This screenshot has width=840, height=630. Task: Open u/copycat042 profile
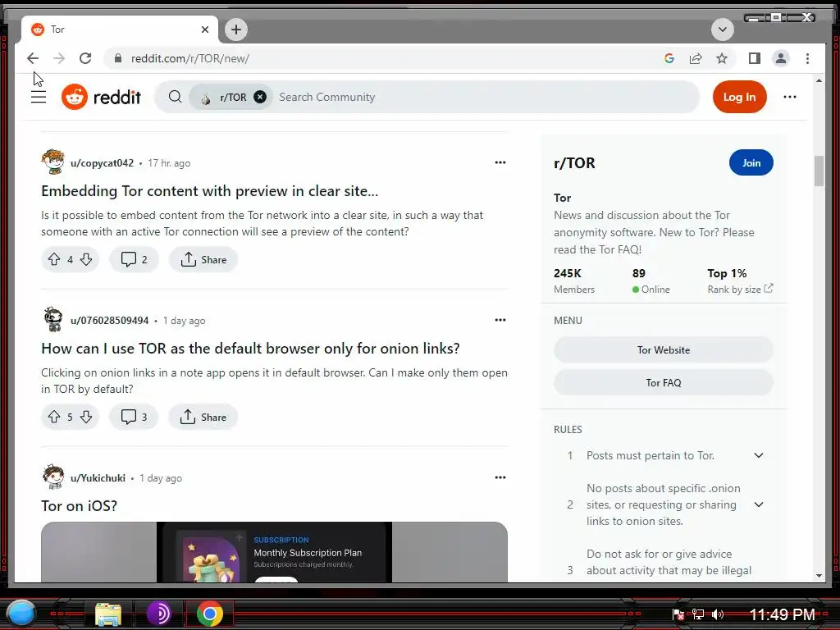pyautogui.click(x=102, y=163)
